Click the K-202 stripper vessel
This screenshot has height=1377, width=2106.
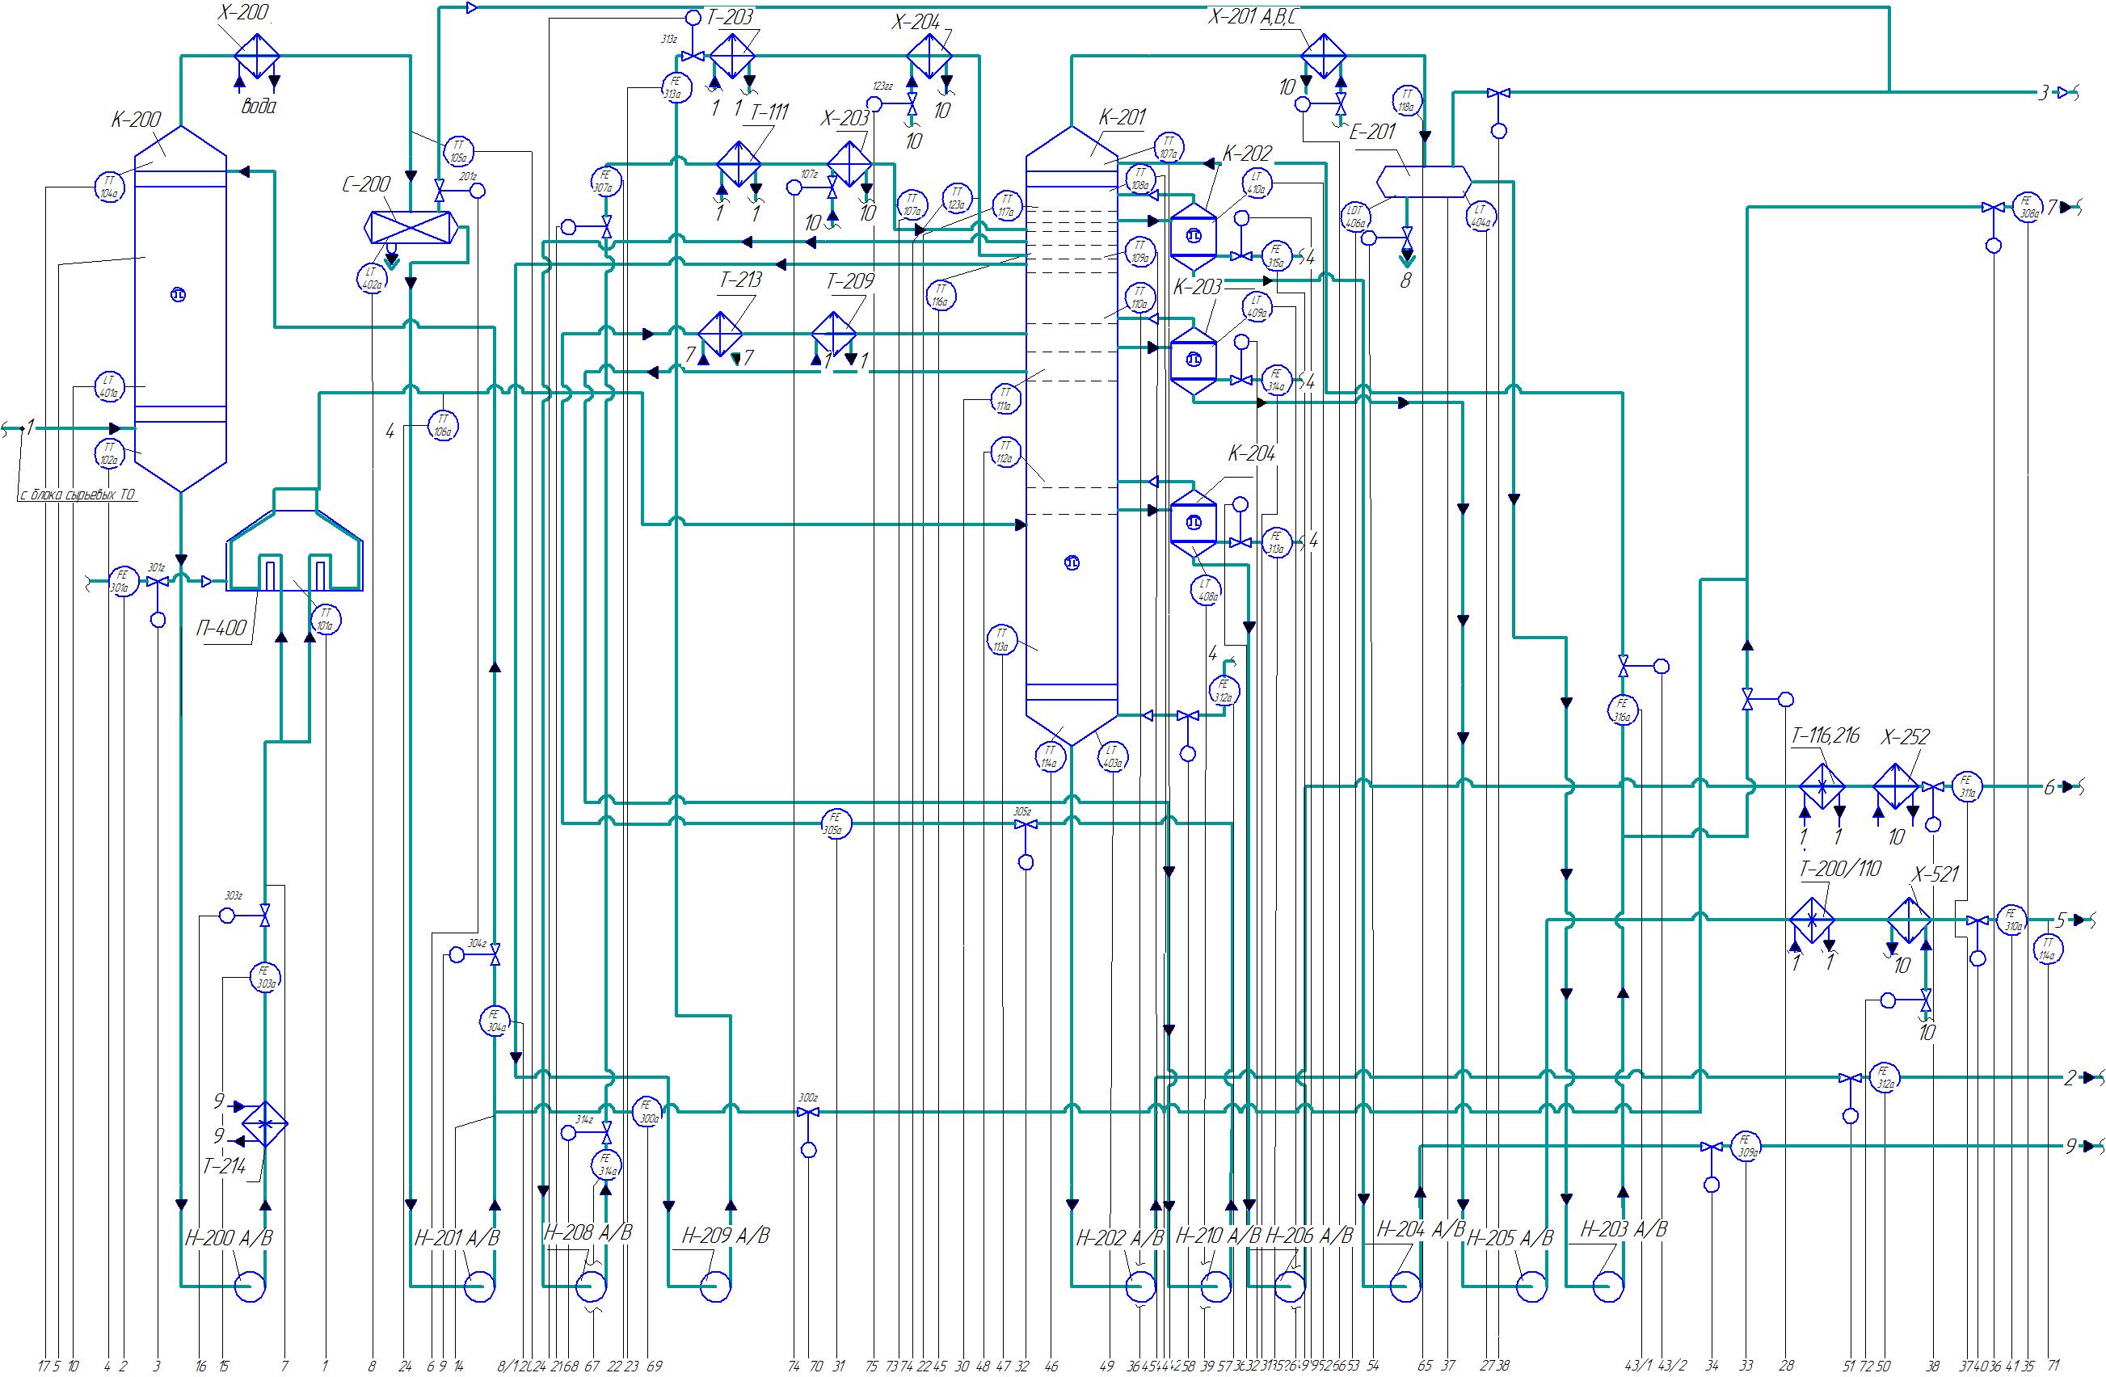click(1194, 235)
